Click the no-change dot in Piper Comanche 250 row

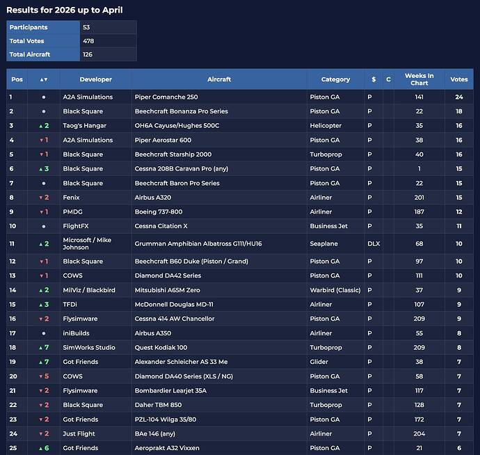point(44,97)
